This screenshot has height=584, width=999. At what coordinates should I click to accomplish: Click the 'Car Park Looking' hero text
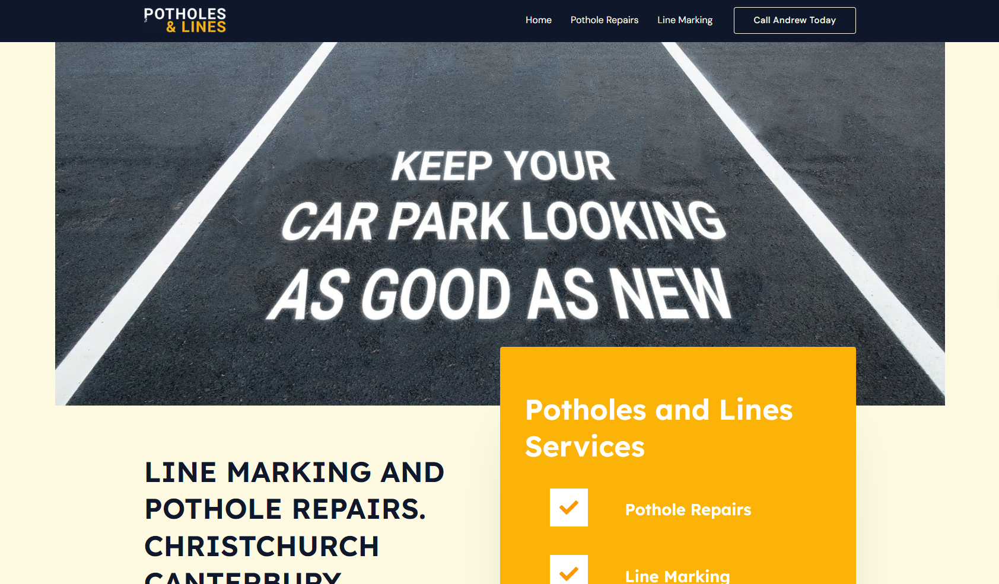point(503,221)
